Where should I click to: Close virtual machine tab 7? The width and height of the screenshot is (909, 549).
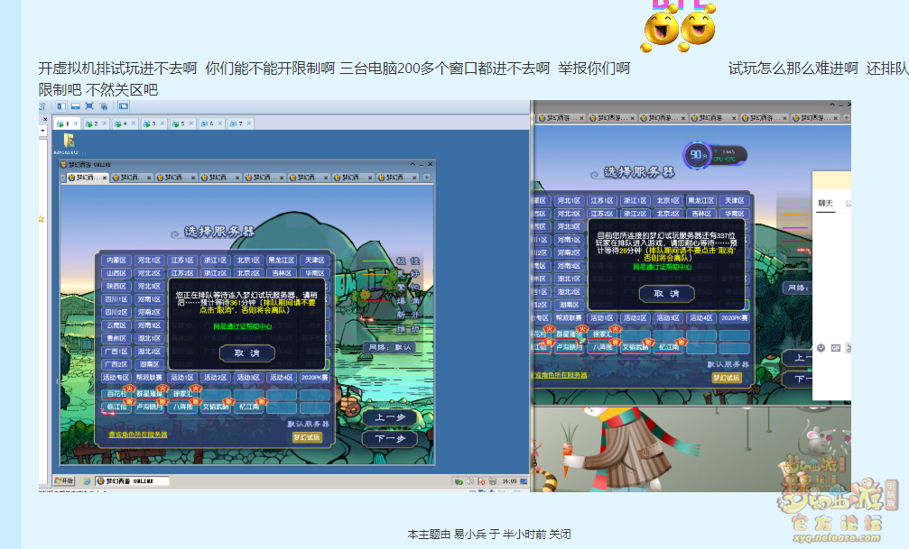coord(249,124)
